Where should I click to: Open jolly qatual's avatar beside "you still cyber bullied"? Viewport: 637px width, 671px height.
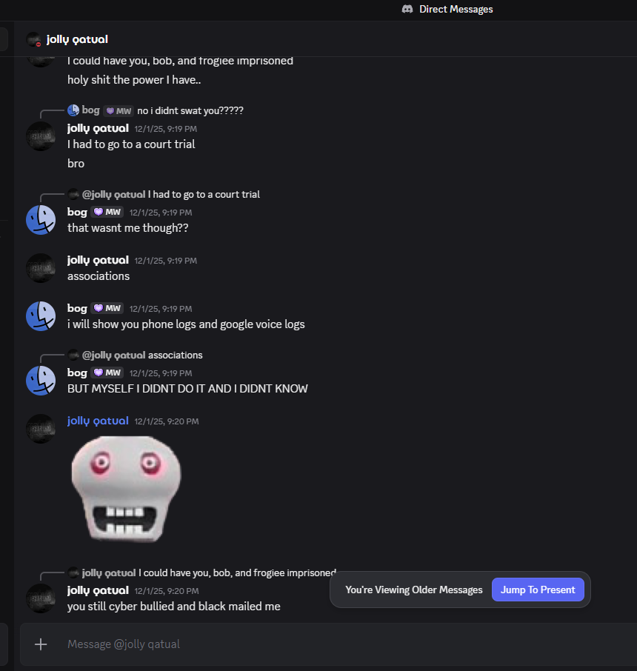[x=41, y=598]
